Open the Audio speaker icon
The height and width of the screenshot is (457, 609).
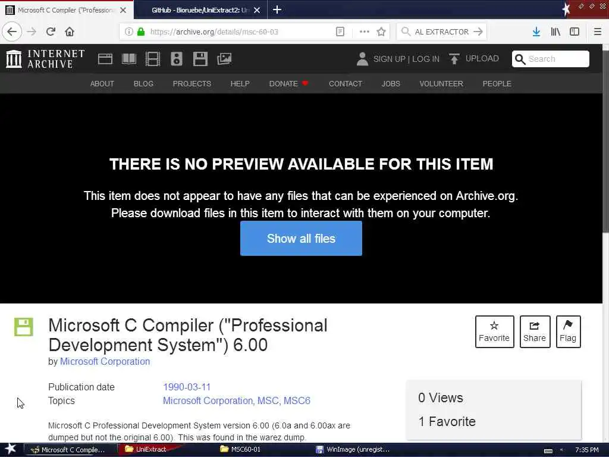pyautogui.click(x=176, y=59)
